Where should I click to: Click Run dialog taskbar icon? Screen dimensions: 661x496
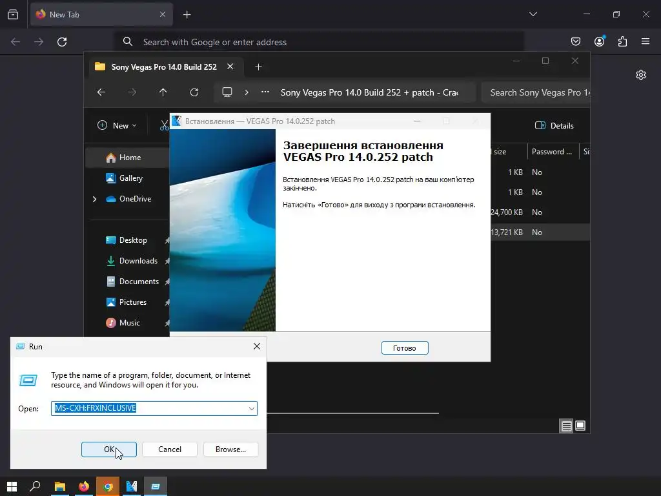[x=156, y=486]
